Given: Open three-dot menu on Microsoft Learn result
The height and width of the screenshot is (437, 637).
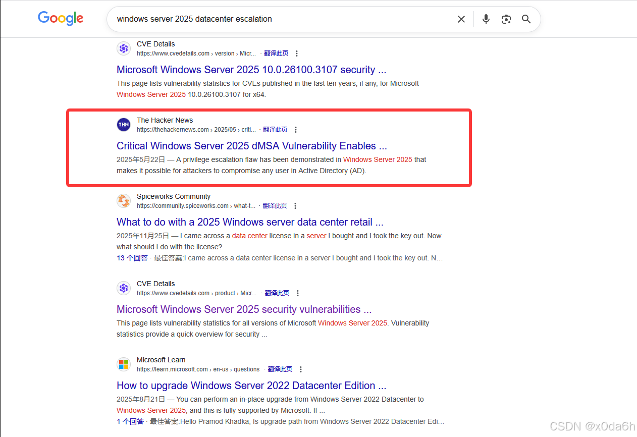Looking at the screenshot, I should pos(301,369).
